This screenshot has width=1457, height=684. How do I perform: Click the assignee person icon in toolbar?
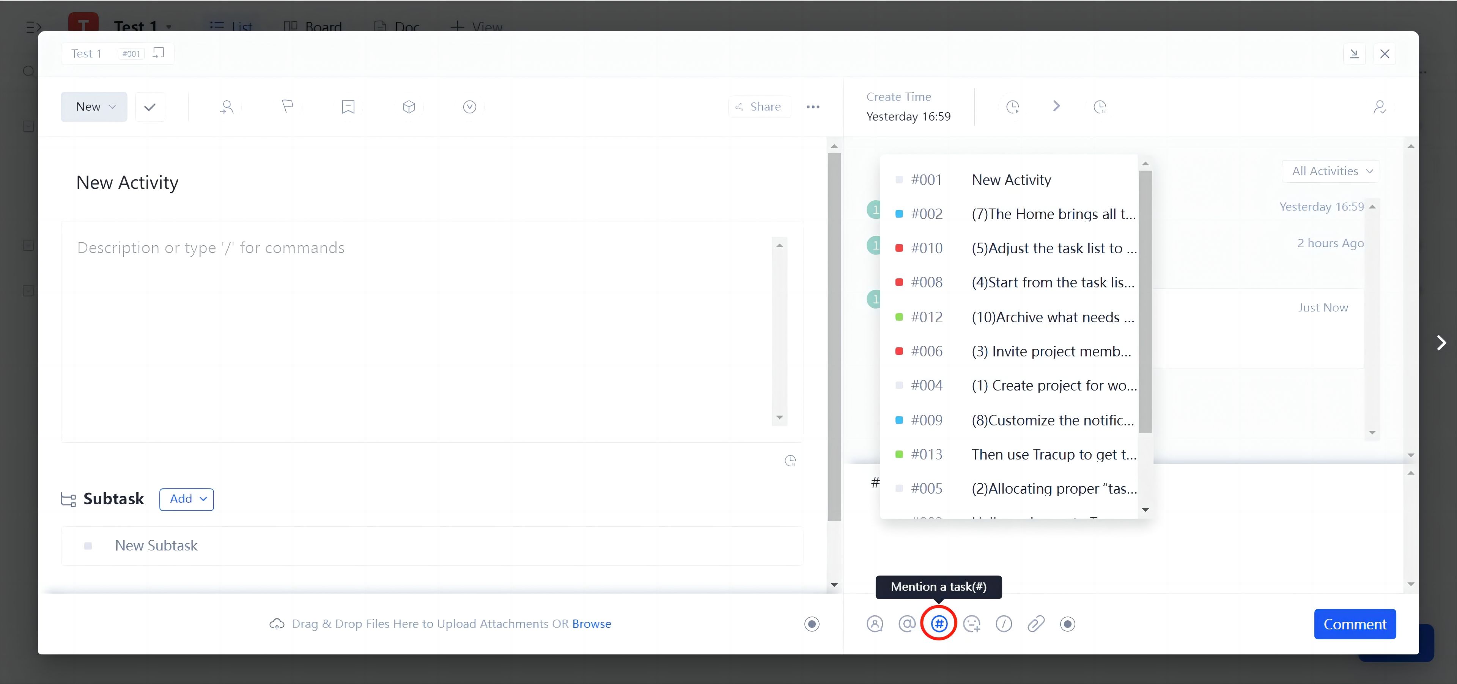coord(227,107)
